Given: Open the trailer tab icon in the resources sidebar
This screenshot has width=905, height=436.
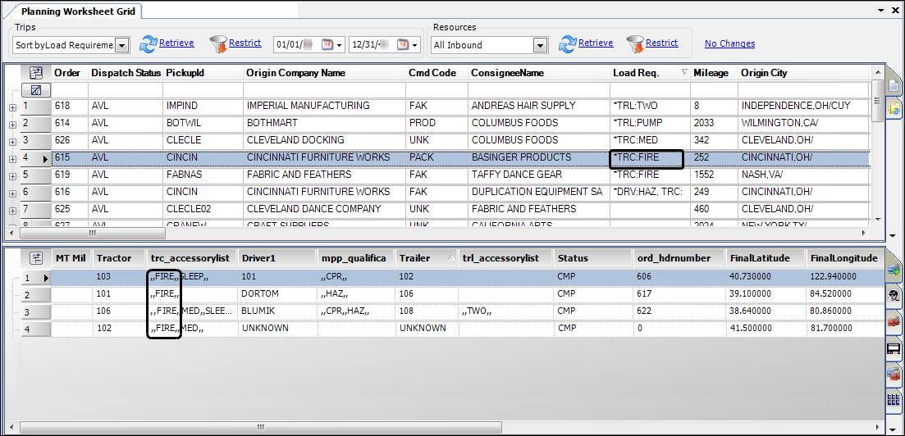Looking at the screenshot, I should click(894, 348).
